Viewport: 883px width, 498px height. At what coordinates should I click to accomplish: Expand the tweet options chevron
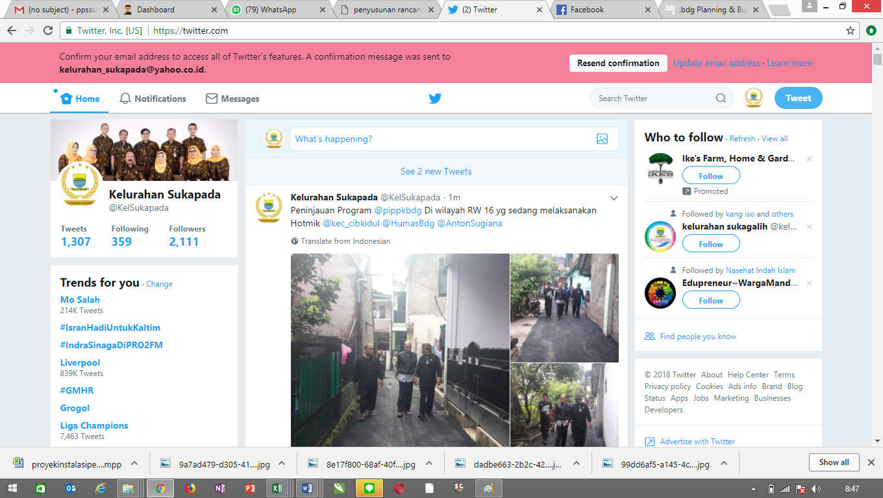(x=614, y=198)
